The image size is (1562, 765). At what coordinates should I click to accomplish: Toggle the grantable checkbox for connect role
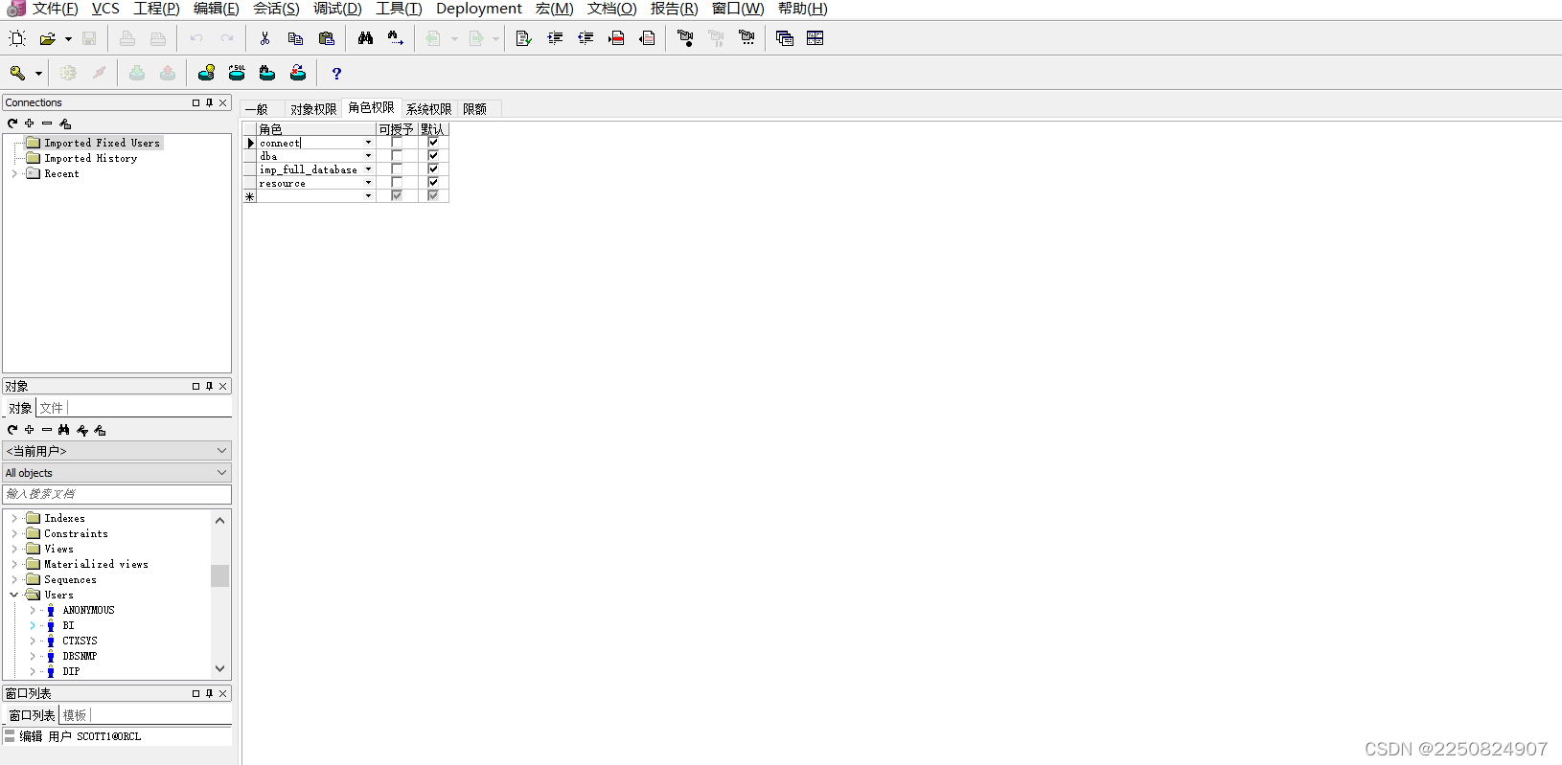pyautogui.click(x=397, y=143)
